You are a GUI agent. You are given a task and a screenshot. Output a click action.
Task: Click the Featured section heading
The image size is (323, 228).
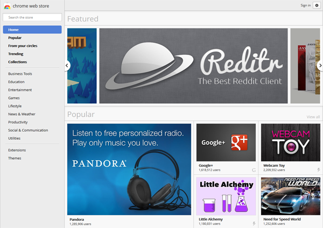(83, 19)
